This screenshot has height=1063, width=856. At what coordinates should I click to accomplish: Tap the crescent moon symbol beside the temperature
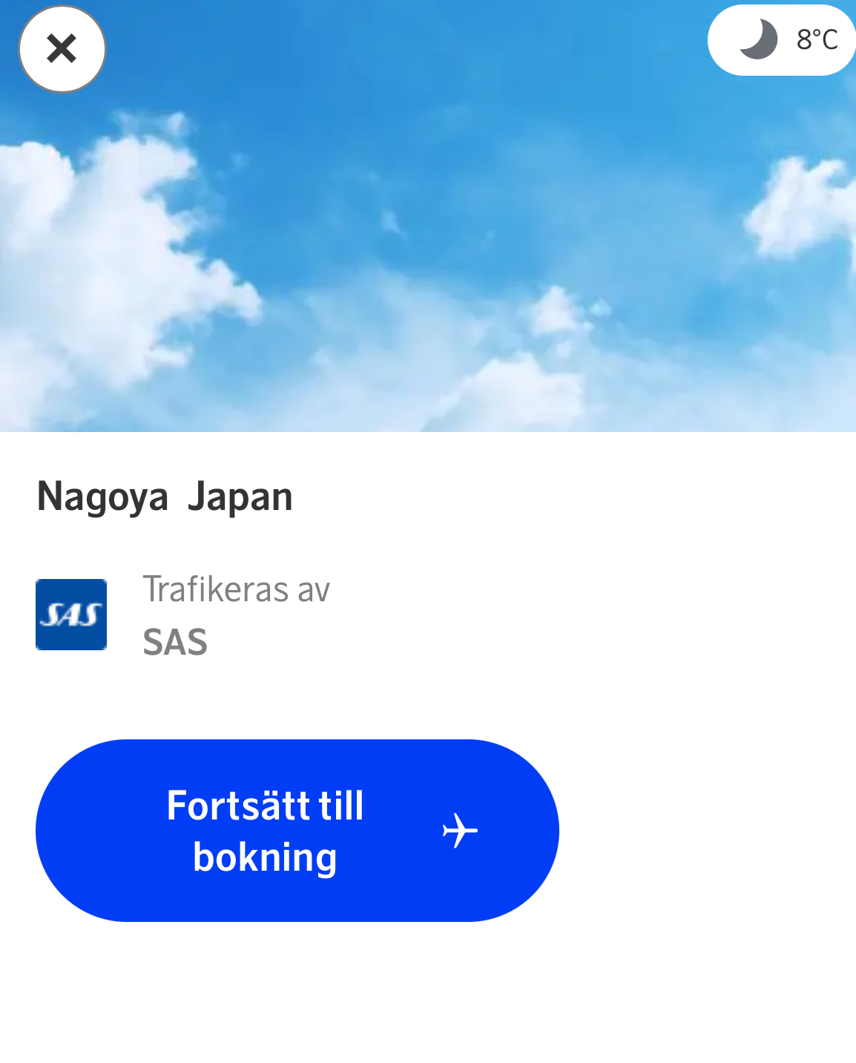click(758, 39)
